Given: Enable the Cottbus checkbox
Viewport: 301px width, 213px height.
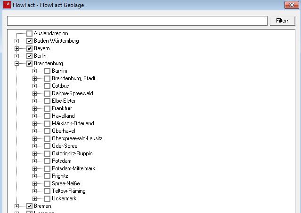Looking at the screenshot, I should (x=47, y=86).
